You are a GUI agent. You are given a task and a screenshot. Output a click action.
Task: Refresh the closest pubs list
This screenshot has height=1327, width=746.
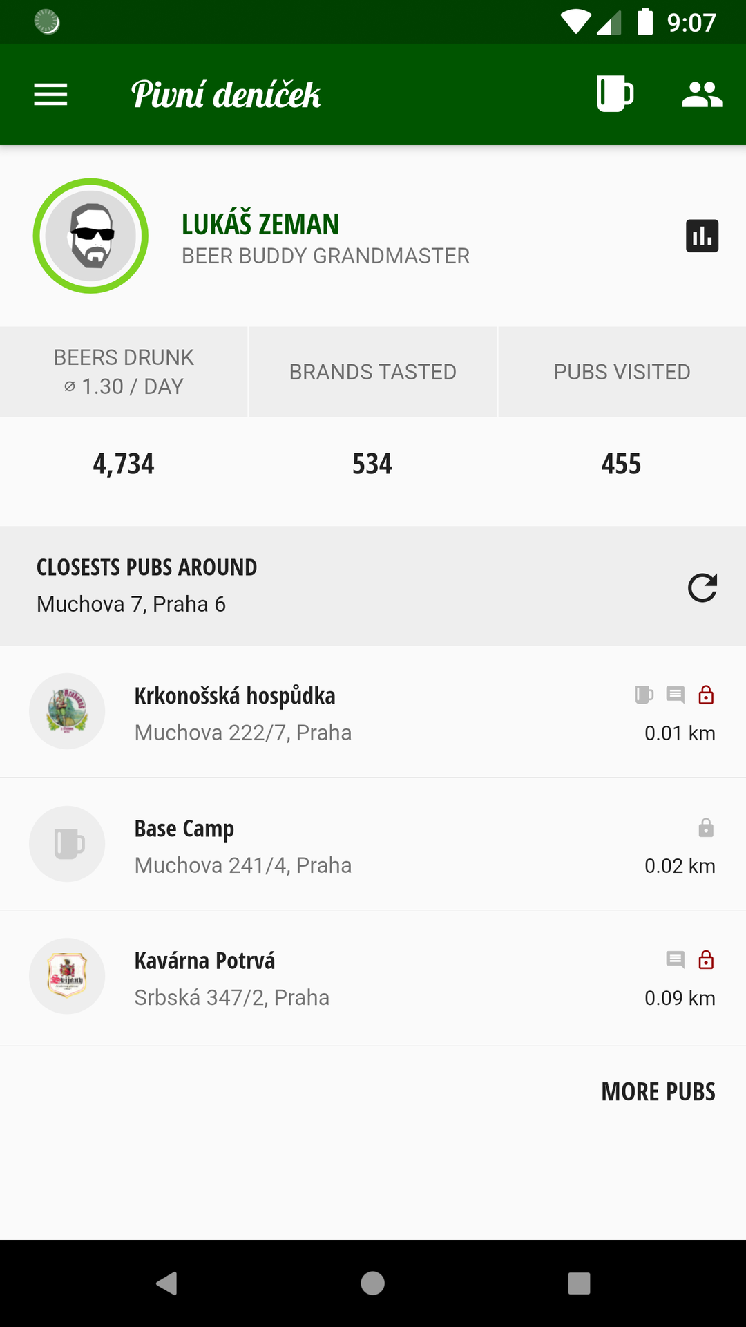(702, 588)
